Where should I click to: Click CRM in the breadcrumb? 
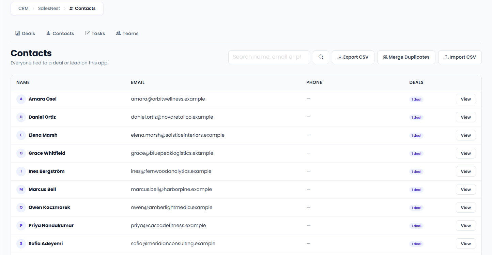click(x=24, y=8)
